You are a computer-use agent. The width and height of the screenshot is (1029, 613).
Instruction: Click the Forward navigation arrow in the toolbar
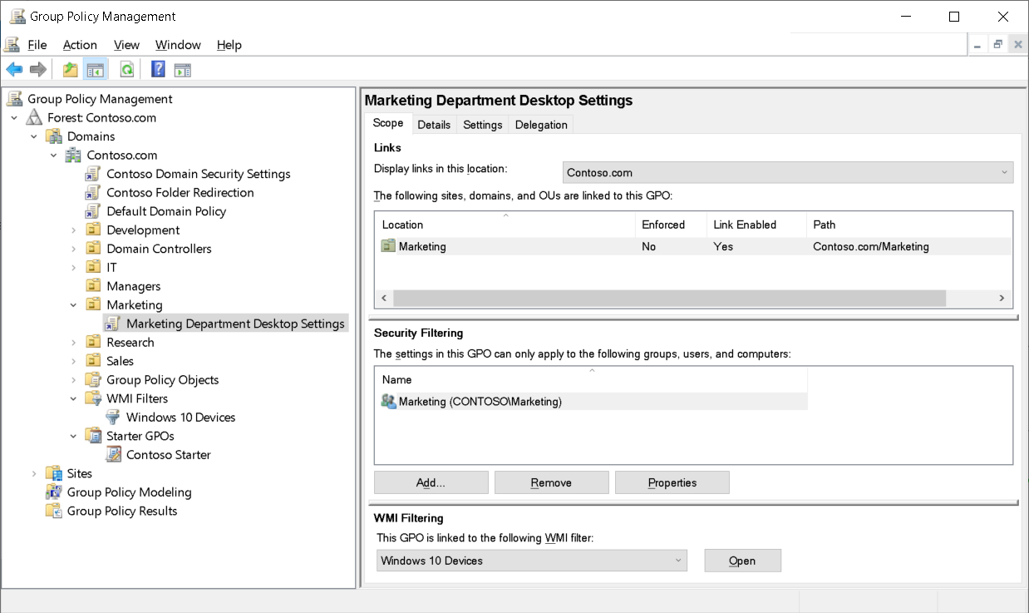point(37,69)
